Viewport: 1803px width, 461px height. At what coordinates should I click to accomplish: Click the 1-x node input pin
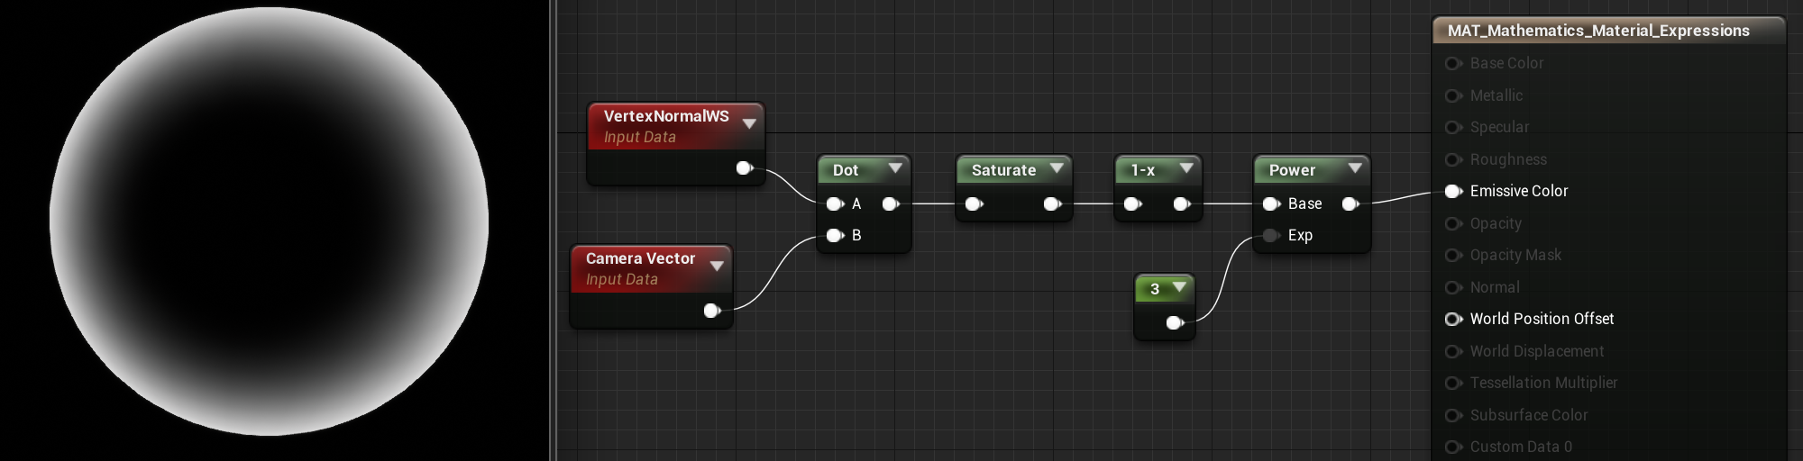click(x=1132, y=204)
